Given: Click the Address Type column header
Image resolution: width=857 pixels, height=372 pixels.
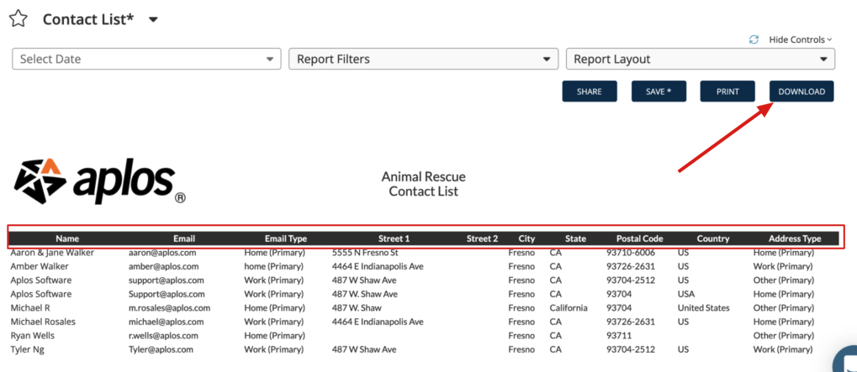Looking at the screenshot, I should click(x=795, y=238).
